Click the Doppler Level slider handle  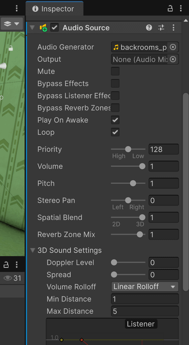(x=114, y=262)
